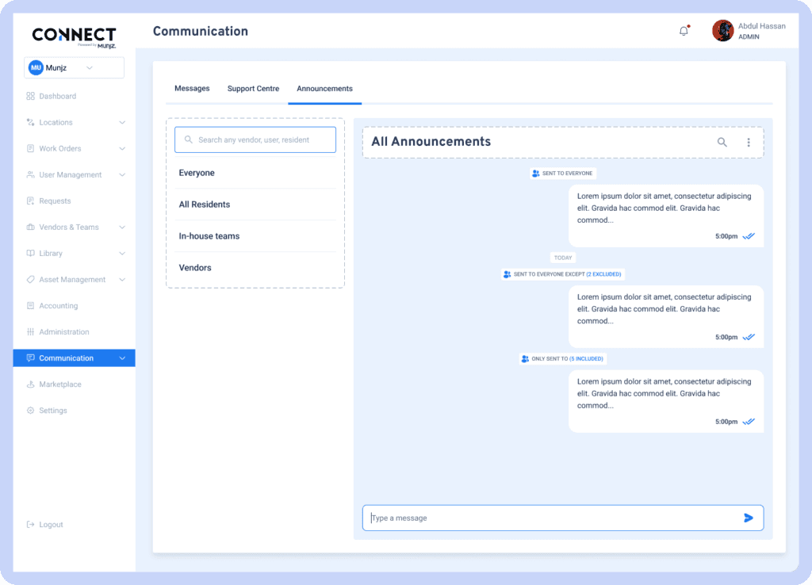The height and width of the screenshot is (585, 812).
Task: Open the three-dot options menu
Action: point(748,142)
